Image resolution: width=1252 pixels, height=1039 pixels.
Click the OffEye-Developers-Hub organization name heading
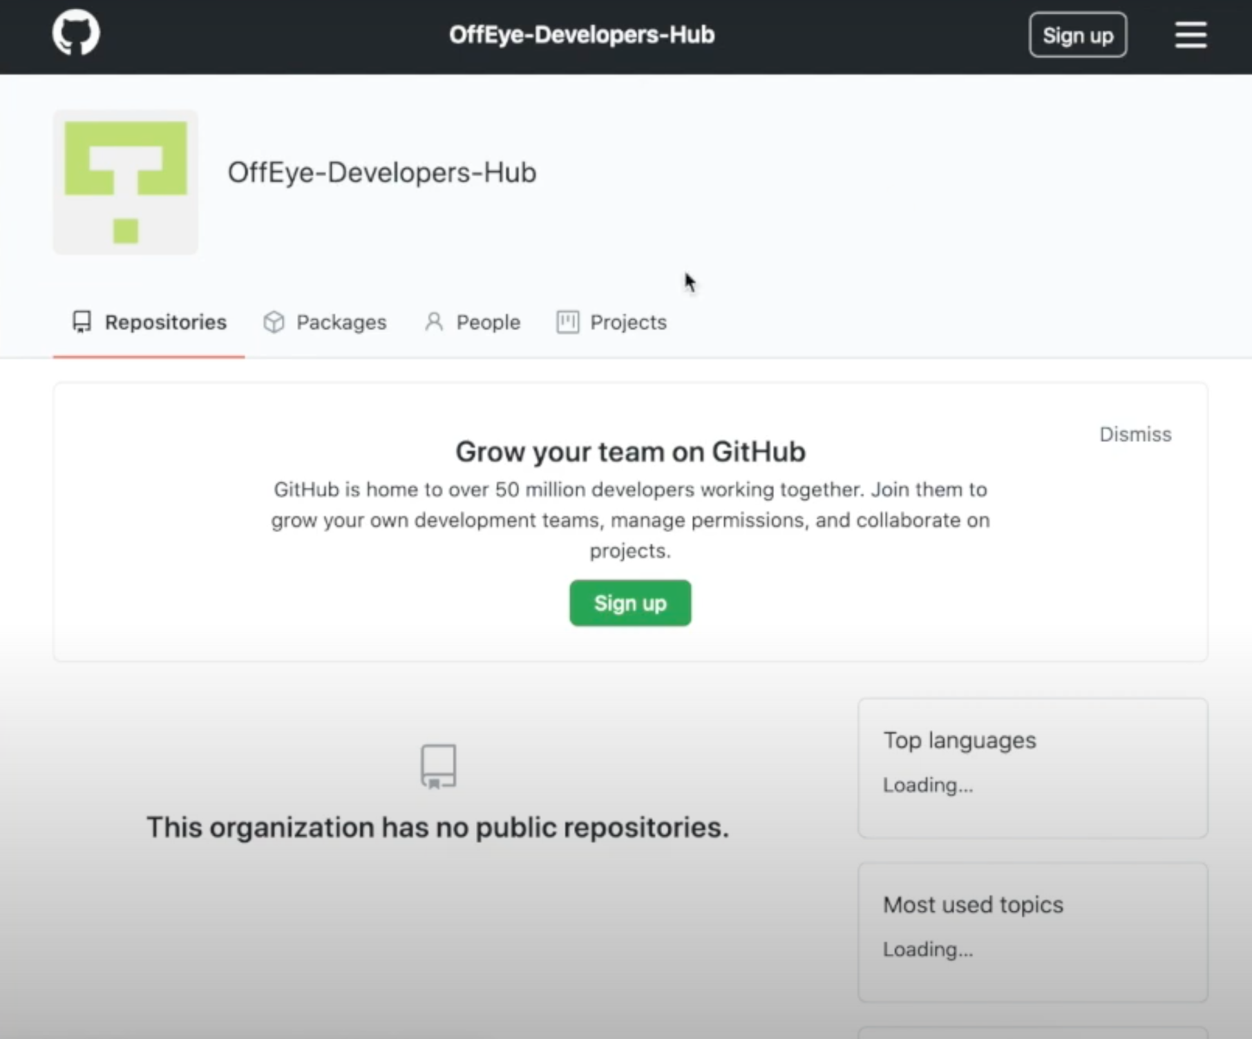[x=382, y=173]
